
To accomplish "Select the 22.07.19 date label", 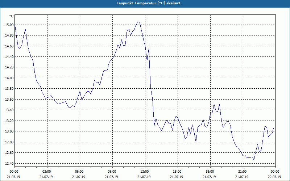I will point(274,177).
